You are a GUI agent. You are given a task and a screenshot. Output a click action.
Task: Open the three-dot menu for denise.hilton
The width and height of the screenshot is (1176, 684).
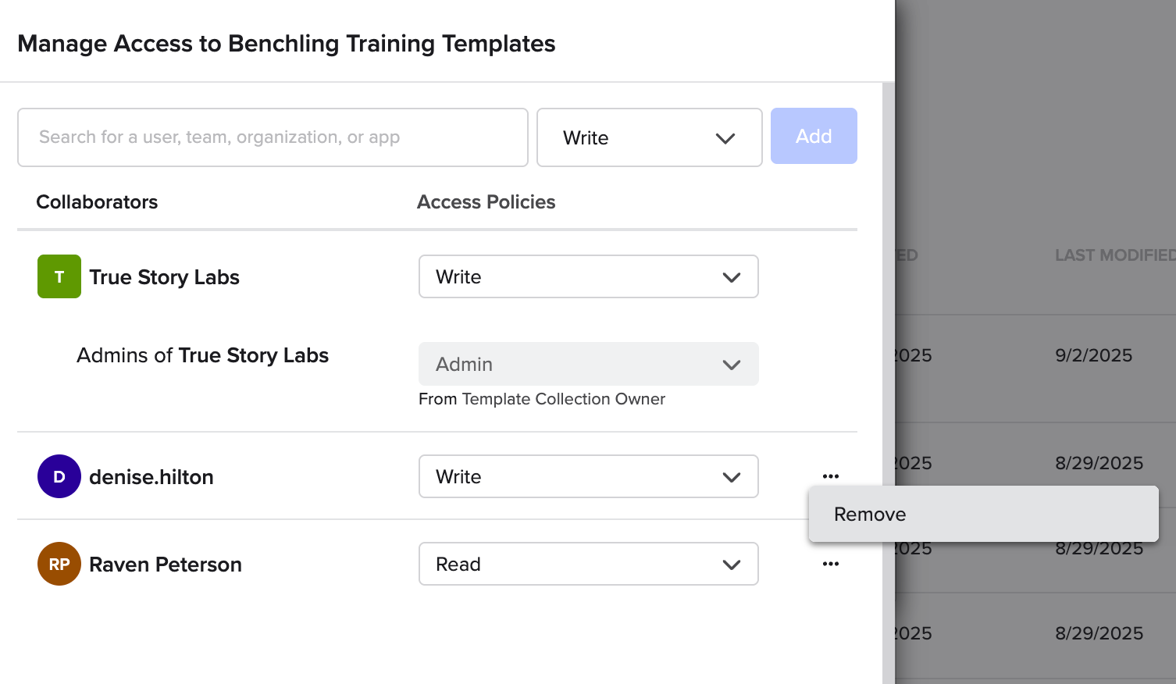coord(830,476)
